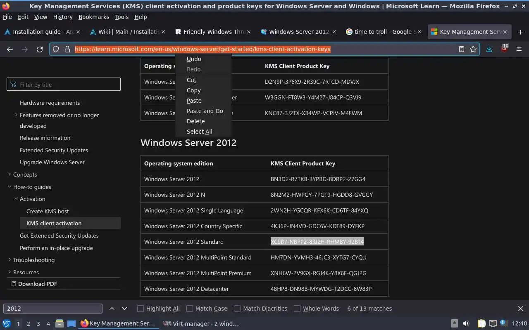Switch to workspace 2
This screenshot has height=330, width=529.
click(x=28, y=324)
